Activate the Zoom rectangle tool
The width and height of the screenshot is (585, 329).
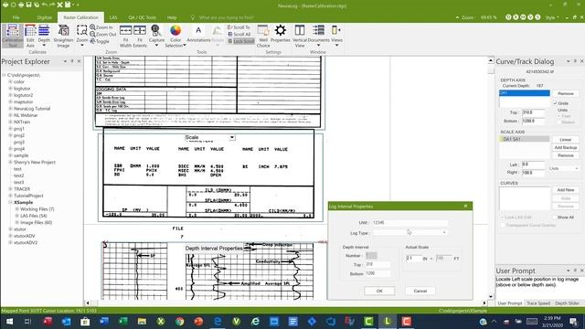click(81, 36)
